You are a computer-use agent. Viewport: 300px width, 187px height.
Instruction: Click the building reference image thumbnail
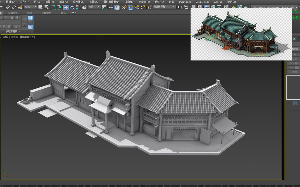pyautogui.click(x=241, y=33)
